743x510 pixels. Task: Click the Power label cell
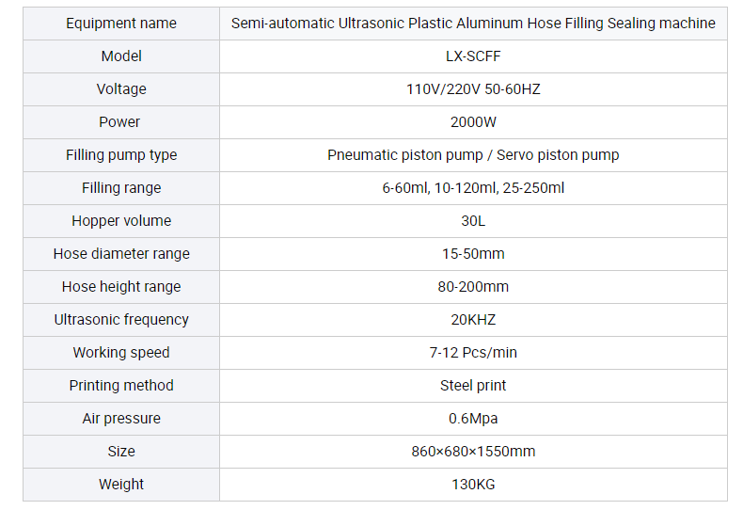pos(121,122)
